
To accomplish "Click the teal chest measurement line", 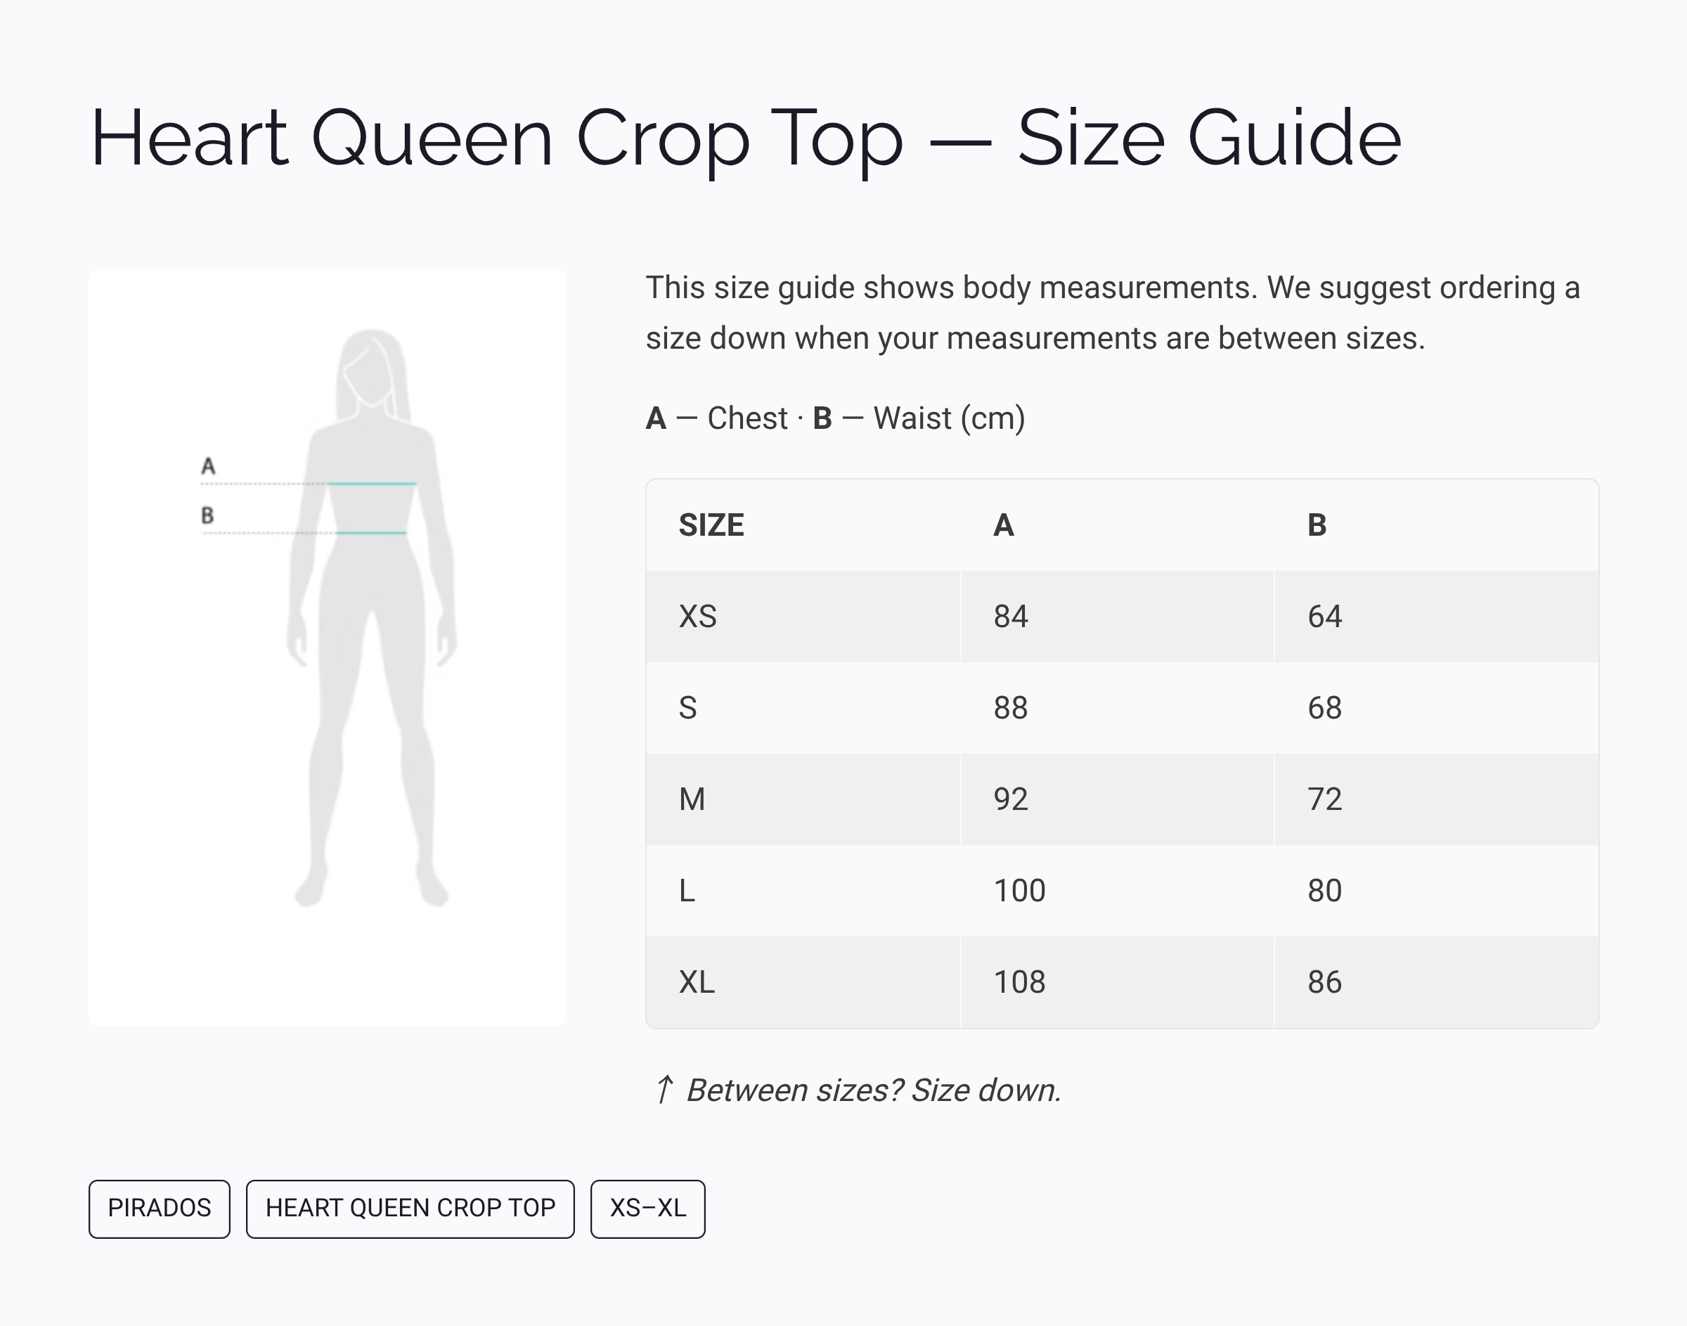I will 372,484.
